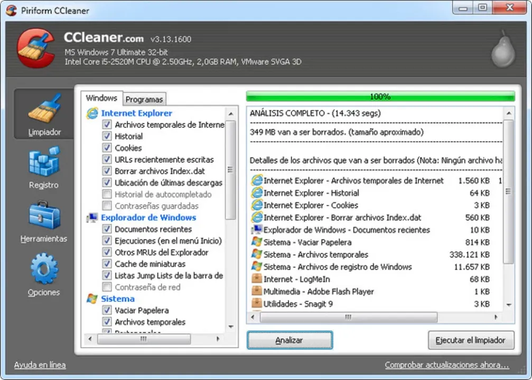Click Windows icon beside Sistema Archivos temporales result
Screen dimensions: 532x380
(257, 254)
